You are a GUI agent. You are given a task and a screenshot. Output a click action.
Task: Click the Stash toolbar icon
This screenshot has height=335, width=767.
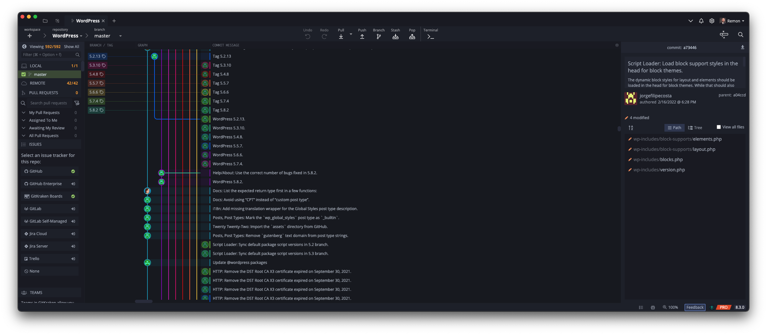pos(395,37)
